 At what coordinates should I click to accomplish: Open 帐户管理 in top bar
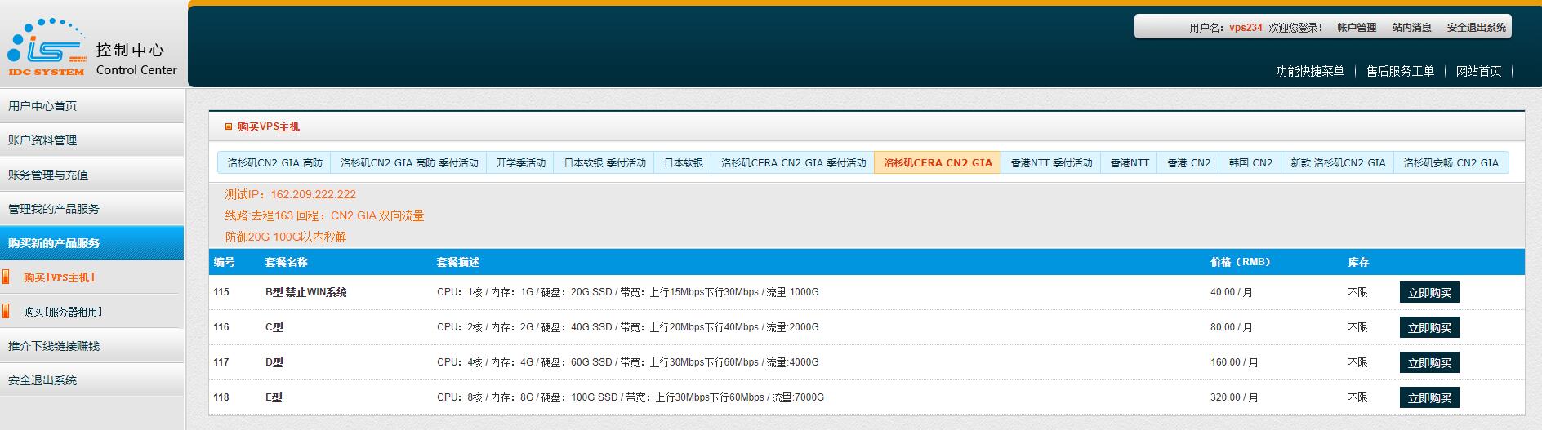(1357, 28)
